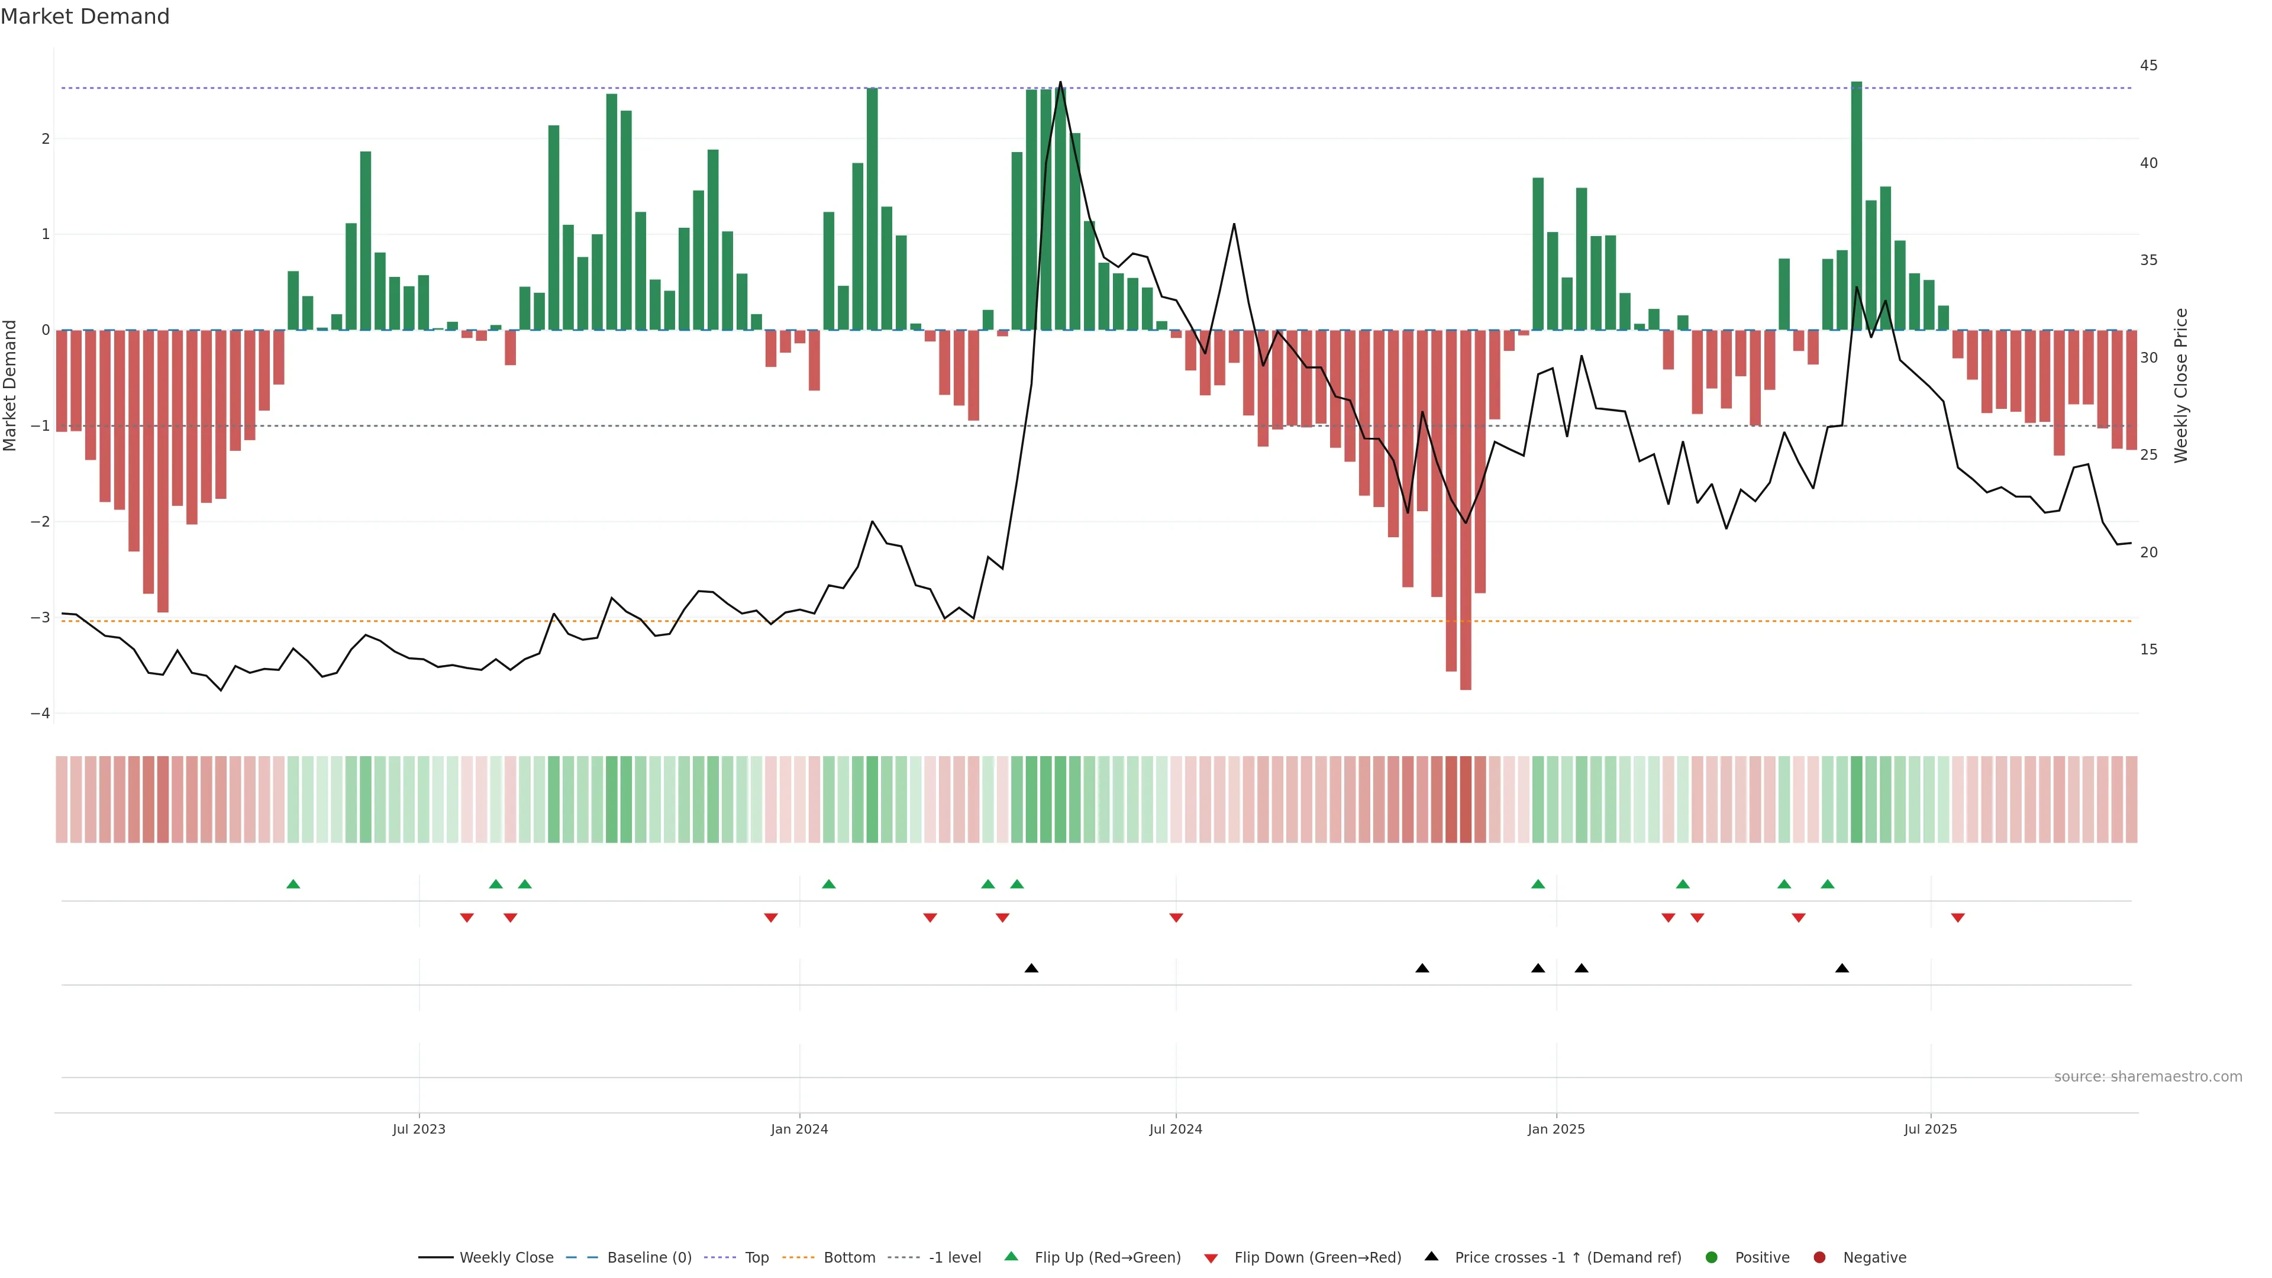Click the Weekly Close Price axis title
The image size is (2272, 1278).
(2181, 385)
